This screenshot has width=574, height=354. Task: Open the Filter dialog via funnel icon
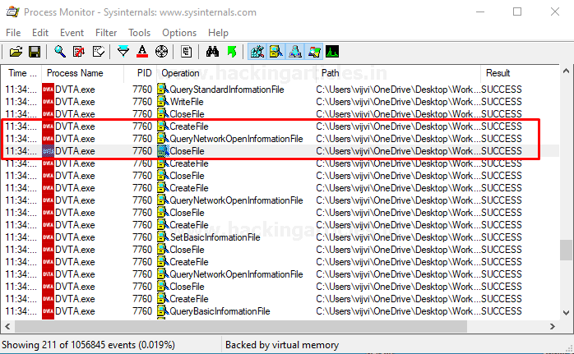click(x=123, y=52)
